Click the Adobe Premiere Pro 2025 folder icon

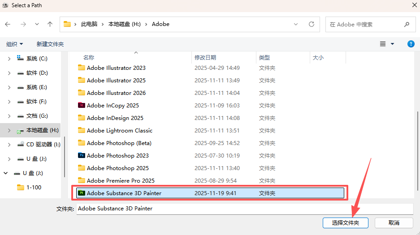tap(82, 180)
